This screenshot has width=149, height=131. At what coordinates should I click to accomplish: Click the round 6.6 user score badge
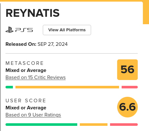pos(127,107)
